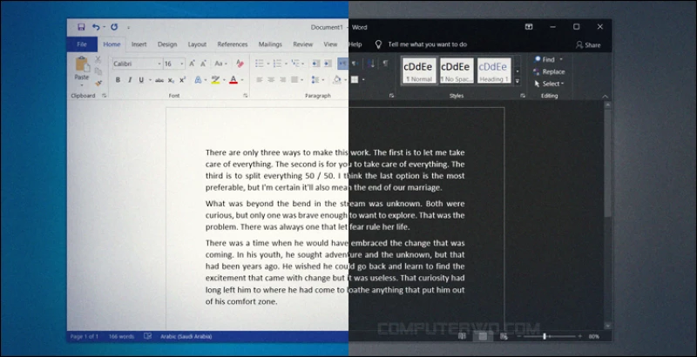The height and width of the screenshot is (357, 697).
Task: Open the Select dropdown in Editing
Action: point(549,84)
